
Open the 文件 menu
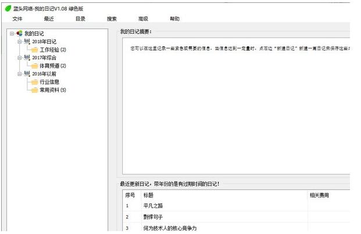click(17, 19)
